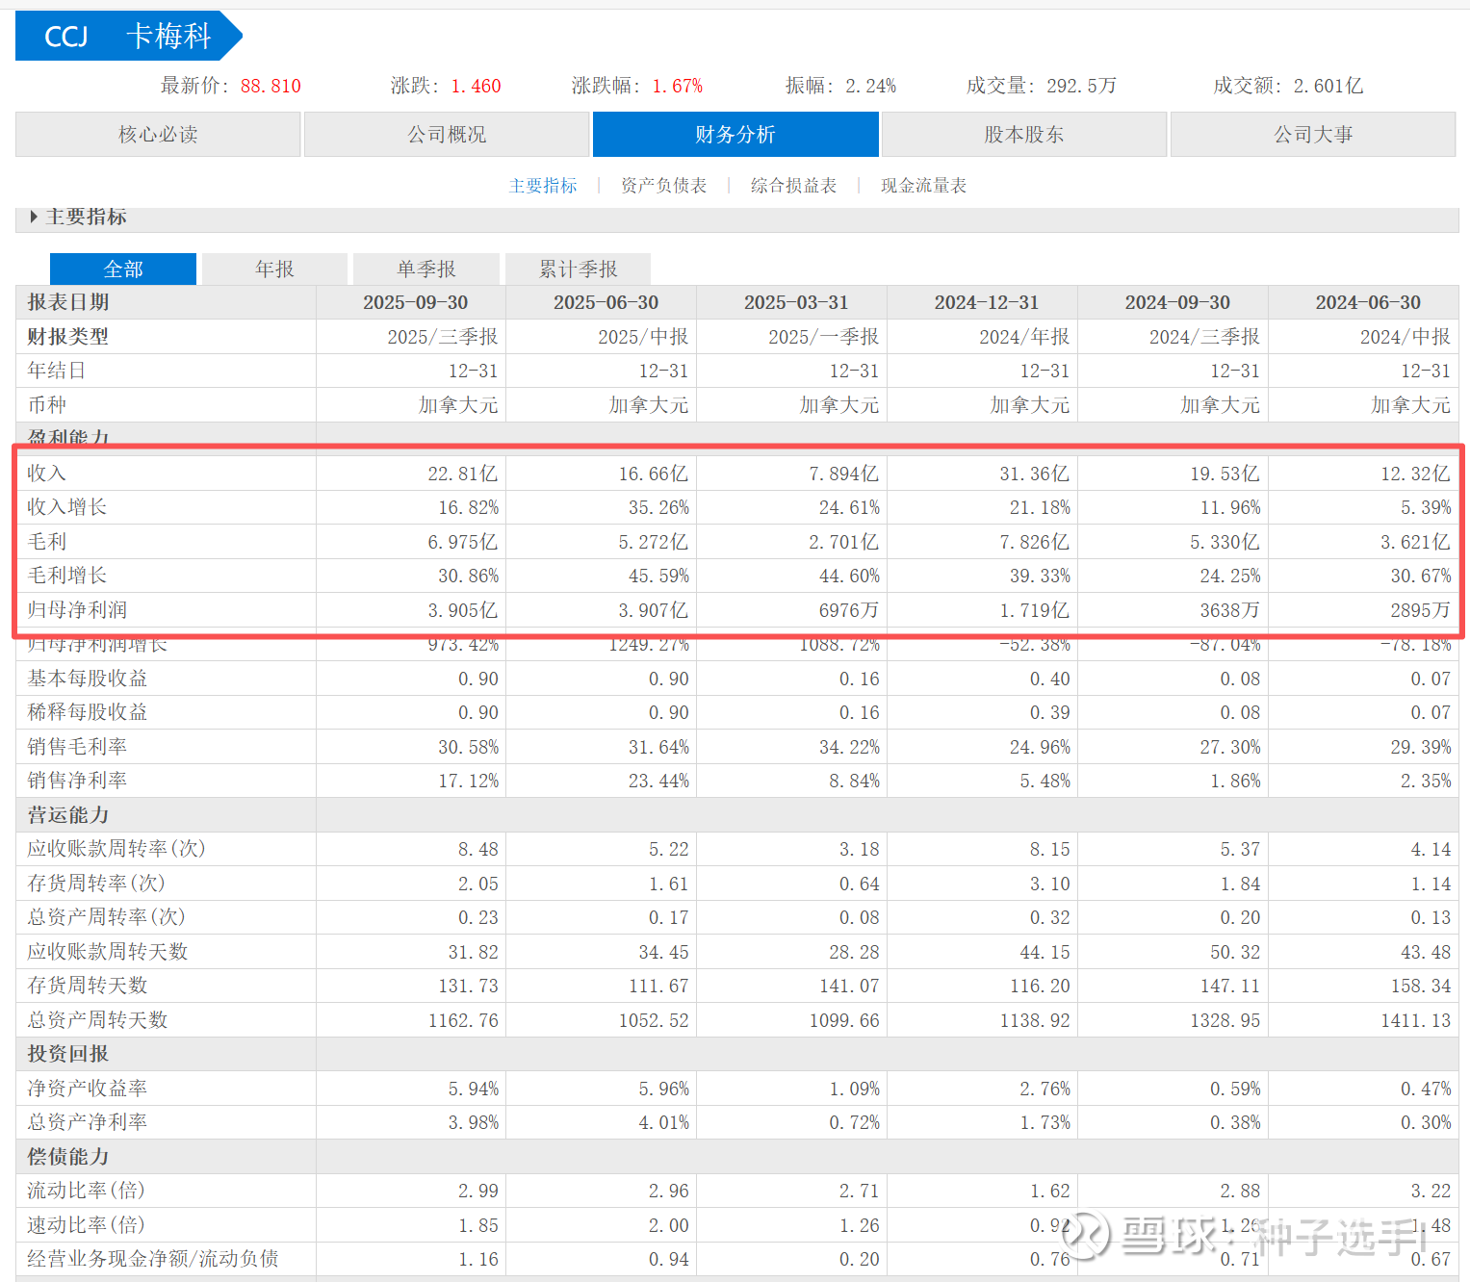Click the 存货周转天数 row label
Viewport: 1470px width, 1282px height.
(88, 986)
